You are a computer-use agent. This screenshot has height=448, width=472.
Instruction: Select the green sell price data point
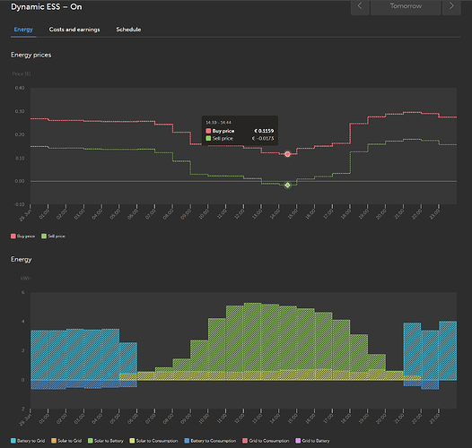[287, 185]
